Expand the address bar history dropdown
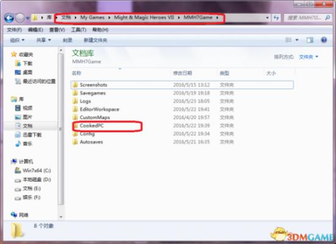 pyautogui.click(x=267, y=18)
